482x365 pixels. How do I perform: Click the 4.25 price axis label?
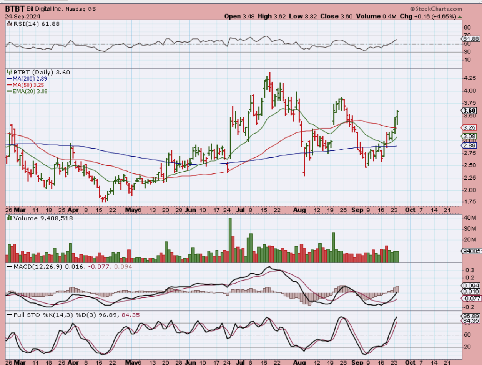click(x=470, y=78)
